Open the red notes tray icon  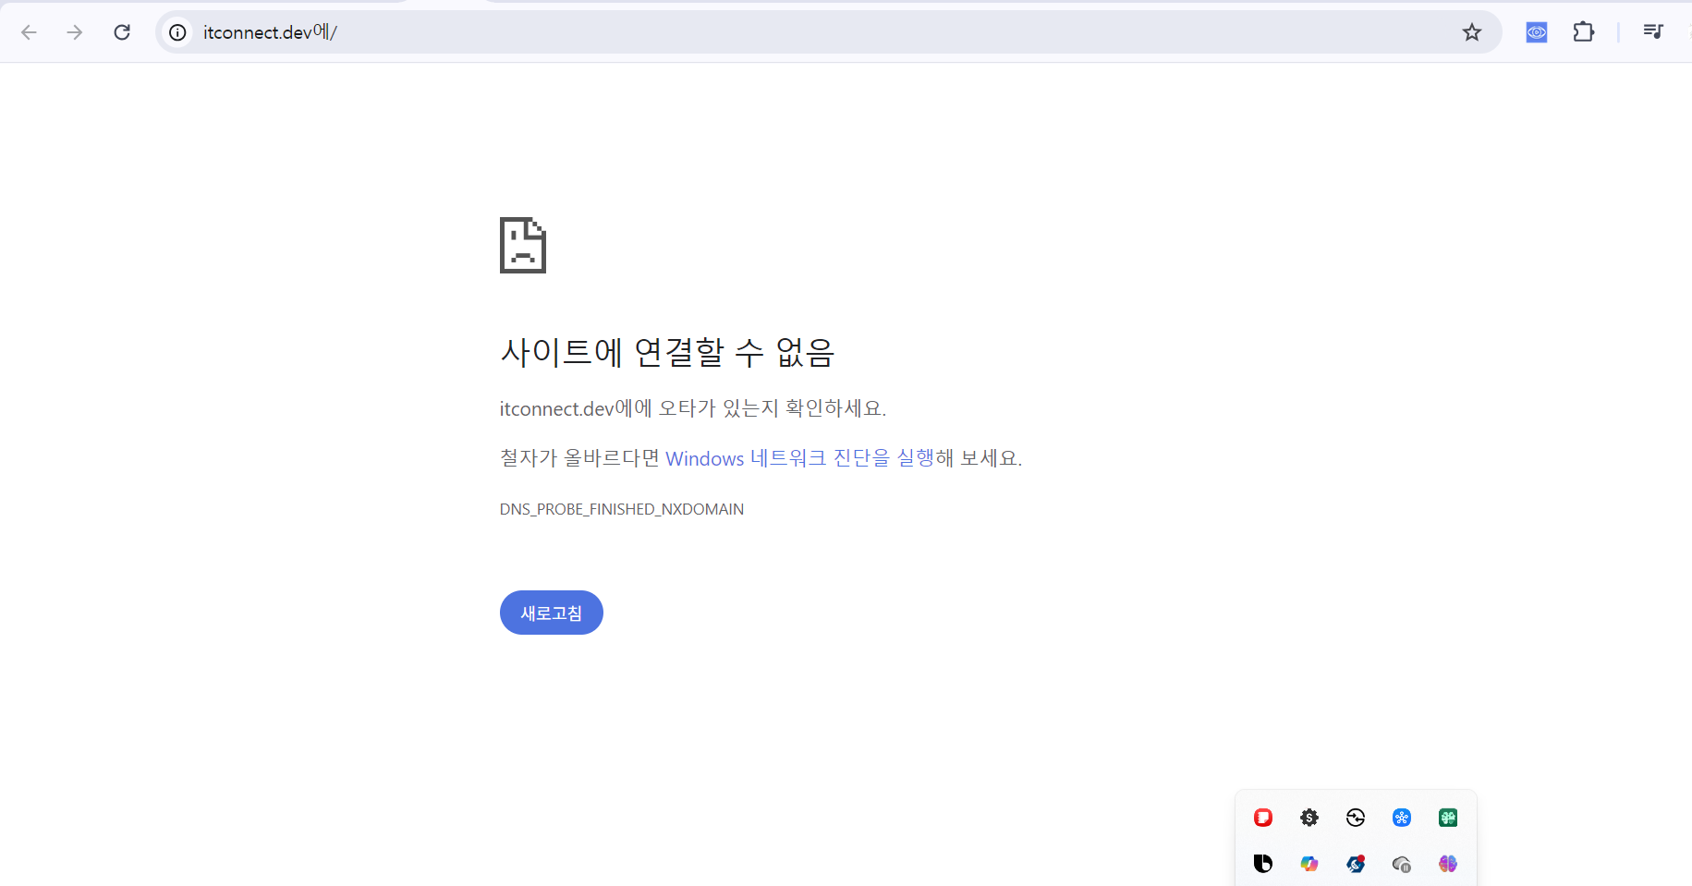coord(1263,818)
